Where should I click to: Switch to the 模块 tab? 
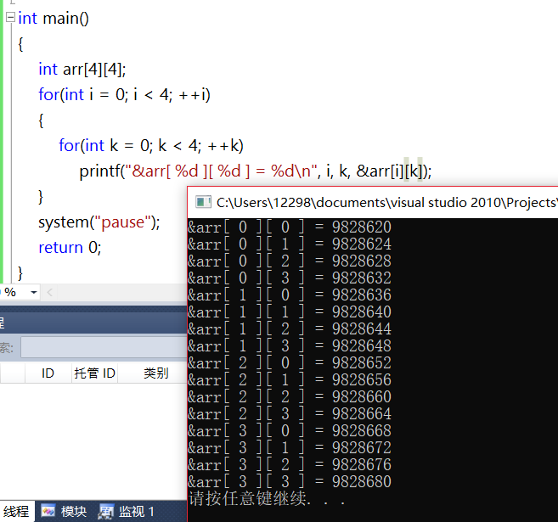coord(64,511)
